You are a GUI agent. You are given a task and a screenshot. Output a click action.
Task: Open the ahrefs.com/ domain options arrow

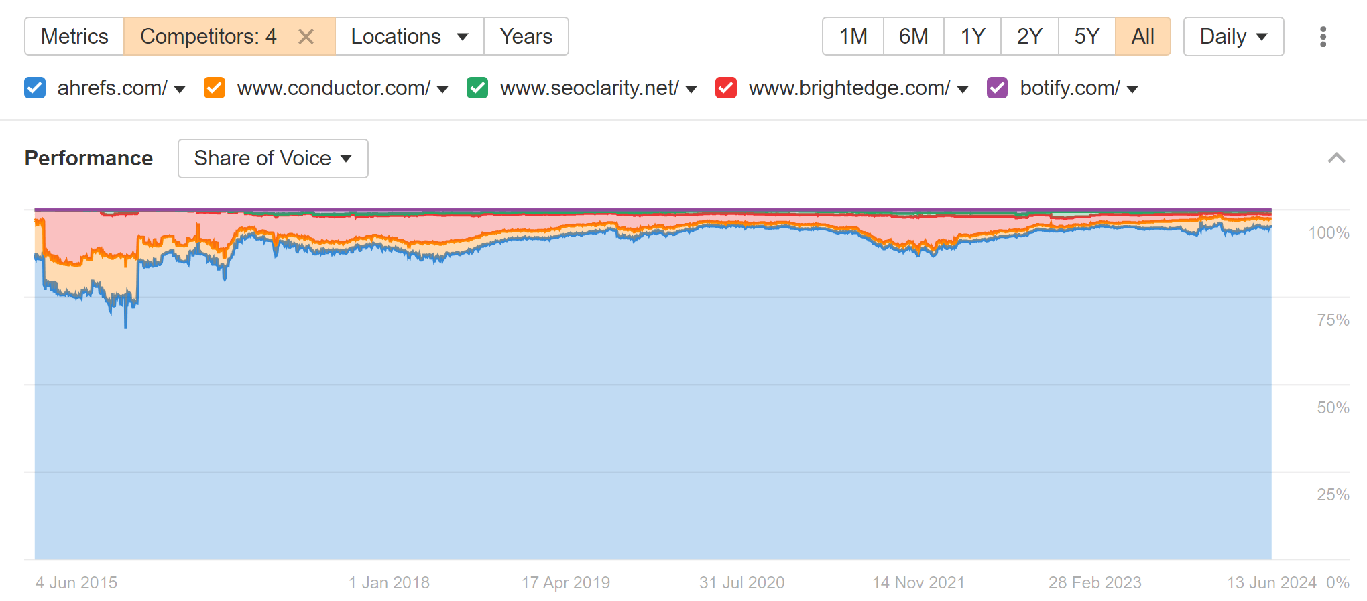click(180, 88)
